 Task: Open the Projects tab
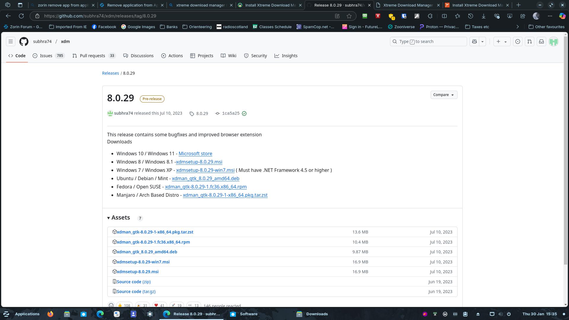(x=202, y=56)
